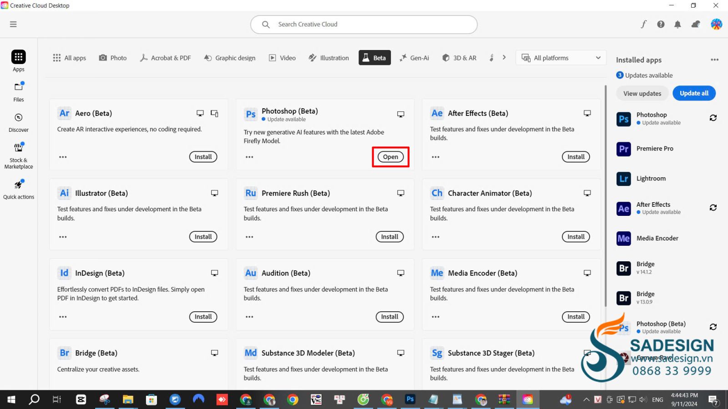Install Aero (Beta)
This screenshot has width=728, height=409.
[x=203, y=157]
